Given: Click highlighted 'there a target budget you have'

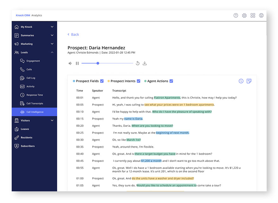Looking at the screenshot, I should [155, 154].
